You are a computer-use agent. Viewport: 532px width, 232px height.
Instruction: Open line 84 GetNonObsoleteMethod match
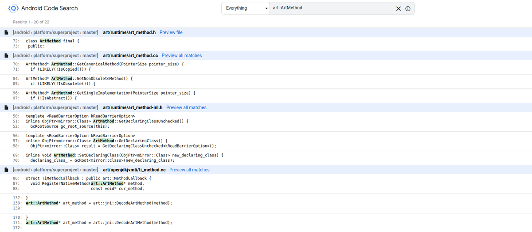pos(79,78)
